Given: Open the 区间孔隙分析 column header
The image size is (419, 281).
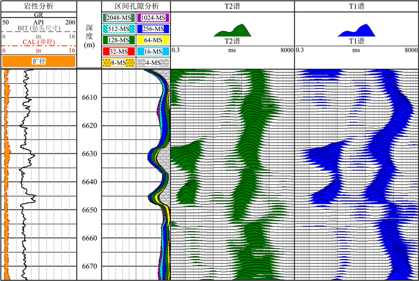Looking at the screenshot, I should [x=135, y=6].
